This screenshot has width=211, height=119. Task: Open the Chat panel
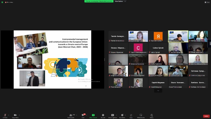click(83, 115)
